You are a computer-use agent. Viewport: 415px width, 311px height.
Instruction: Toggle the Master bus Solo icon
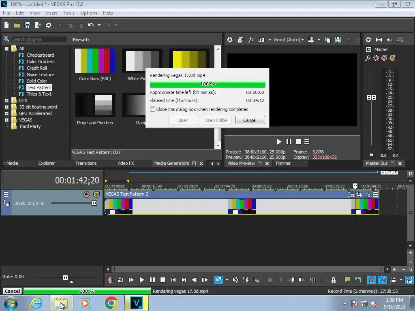[x=392, y=58]
